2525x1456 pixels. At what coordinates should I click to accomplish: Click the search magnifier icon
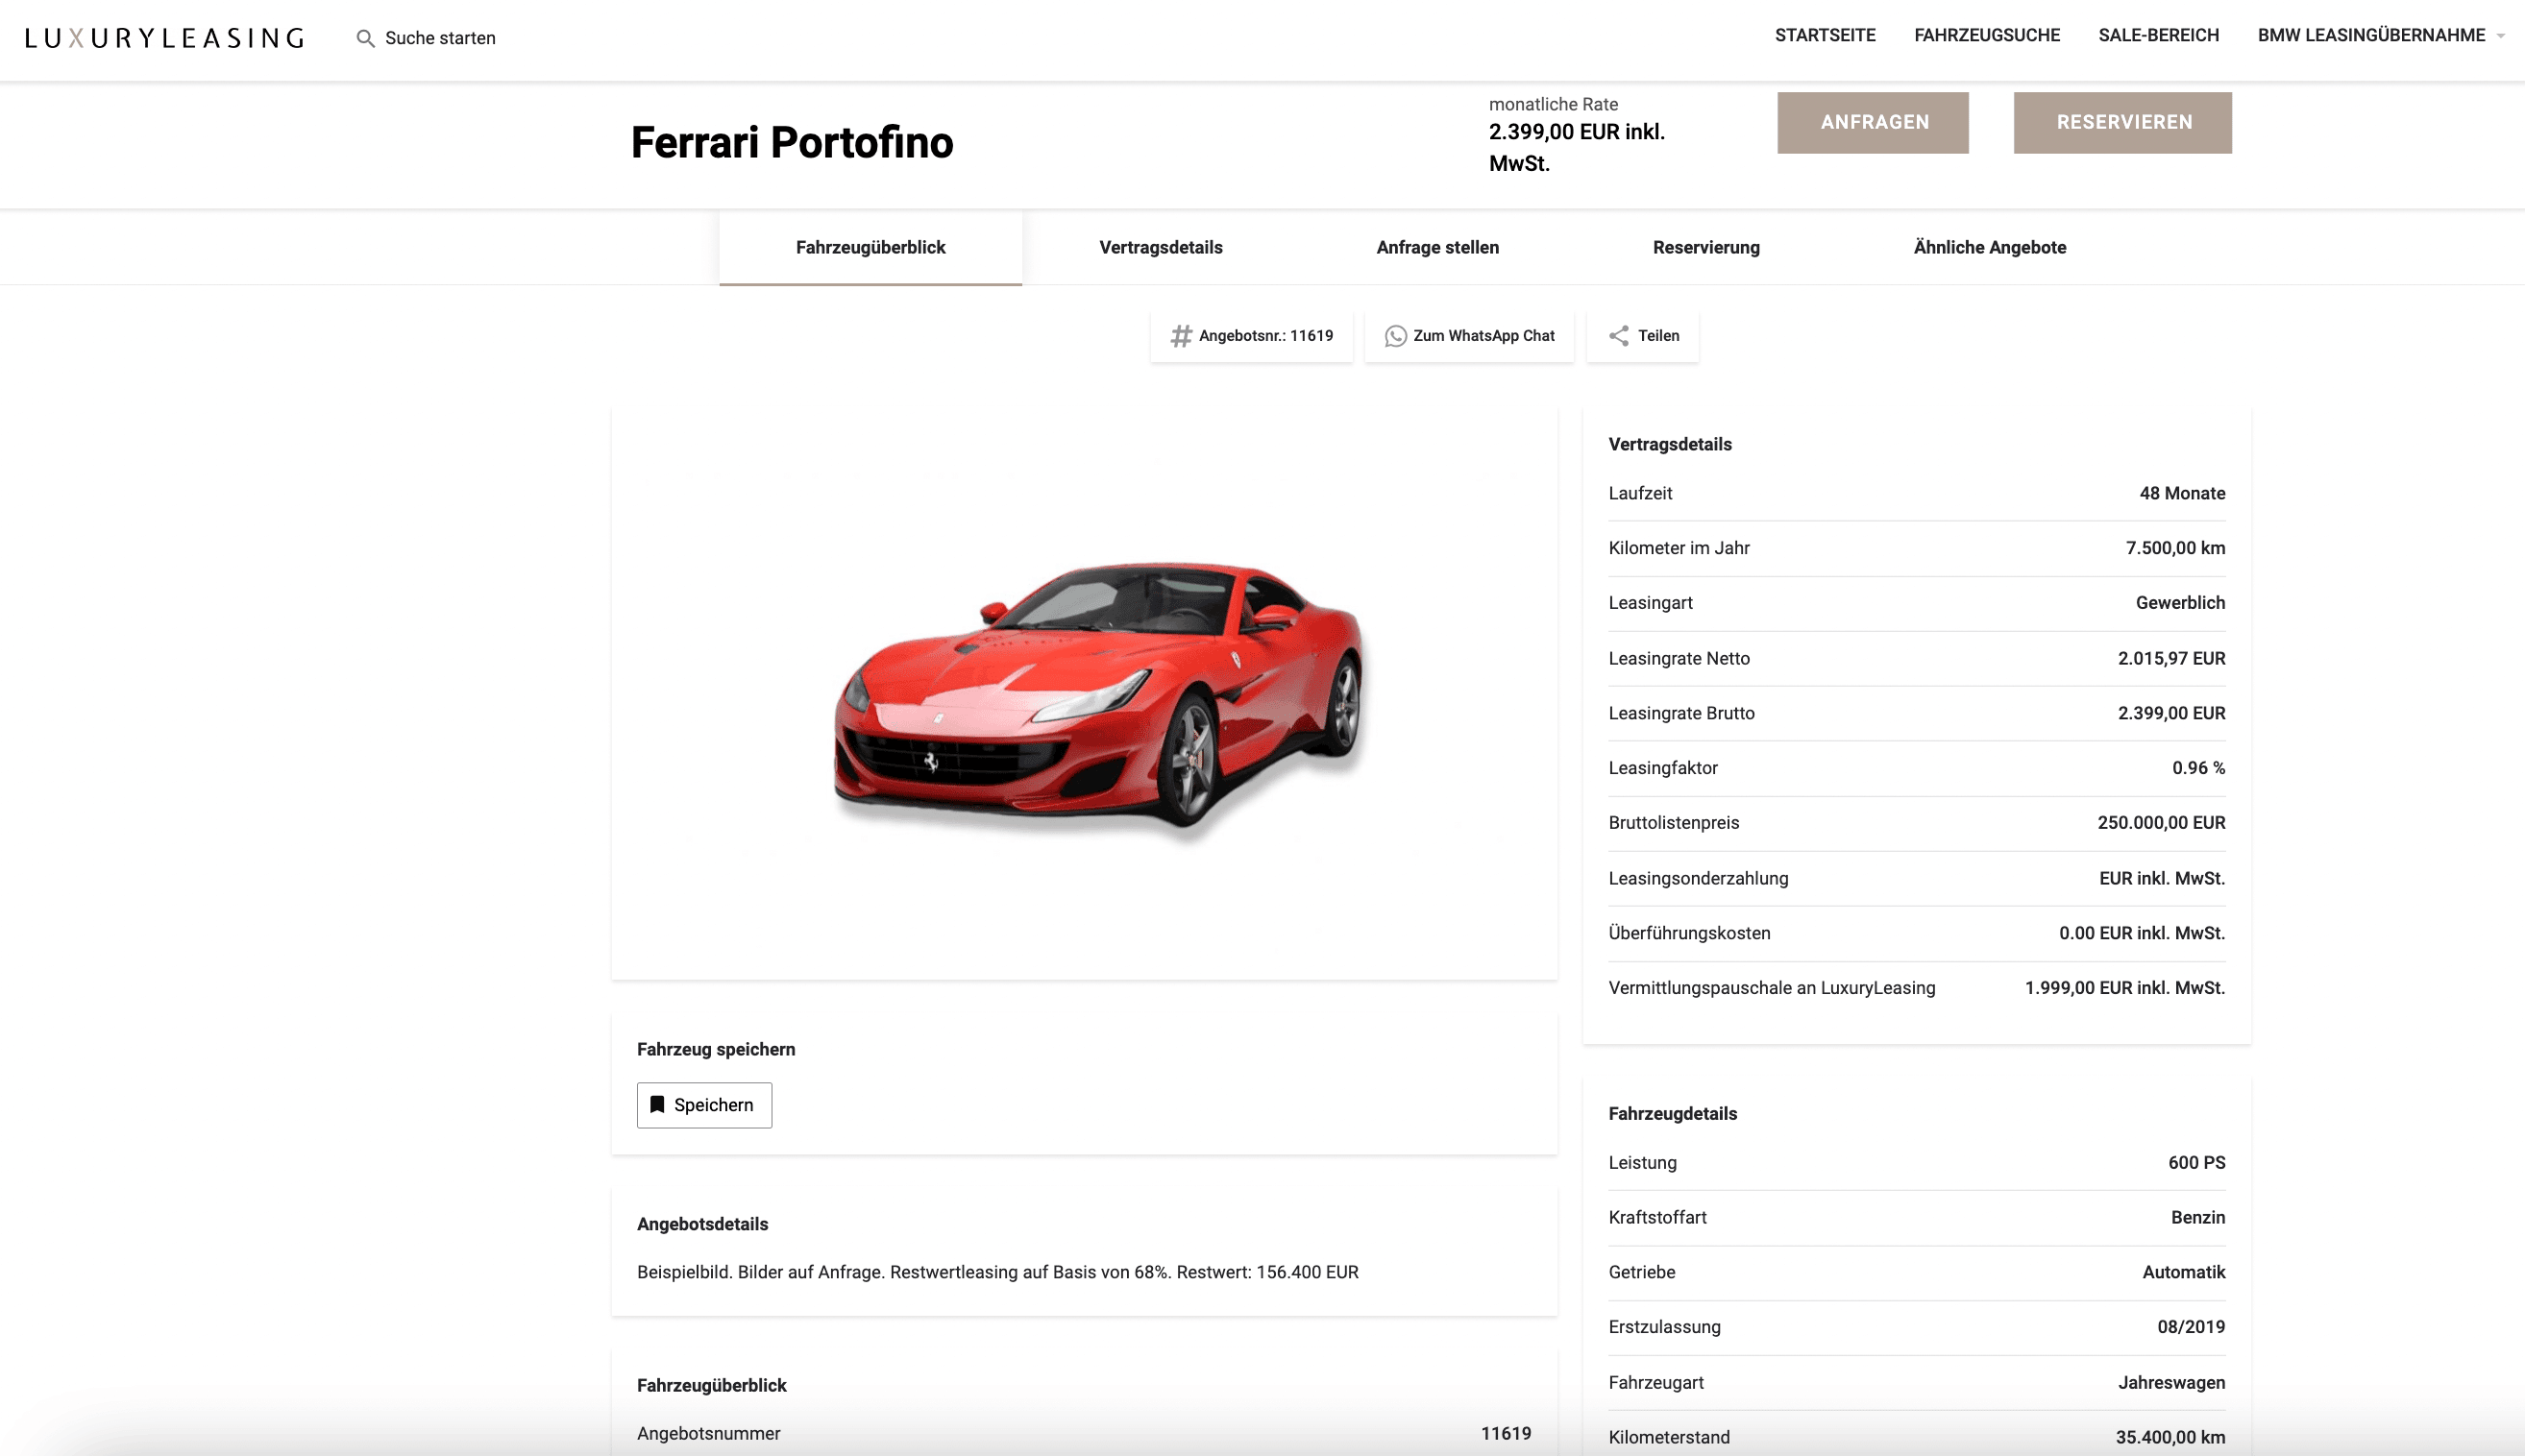[x=365, y=38]
